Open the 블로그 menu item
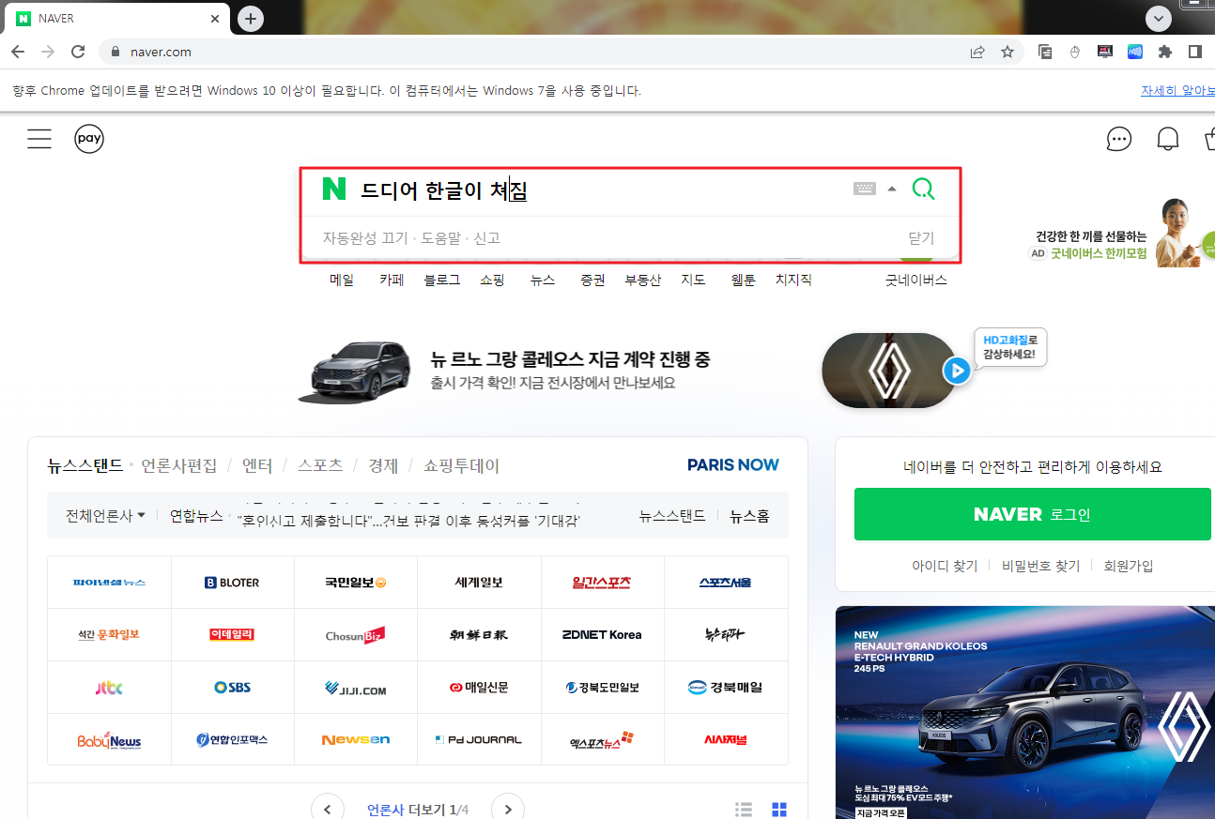 [x=442, y=280]
